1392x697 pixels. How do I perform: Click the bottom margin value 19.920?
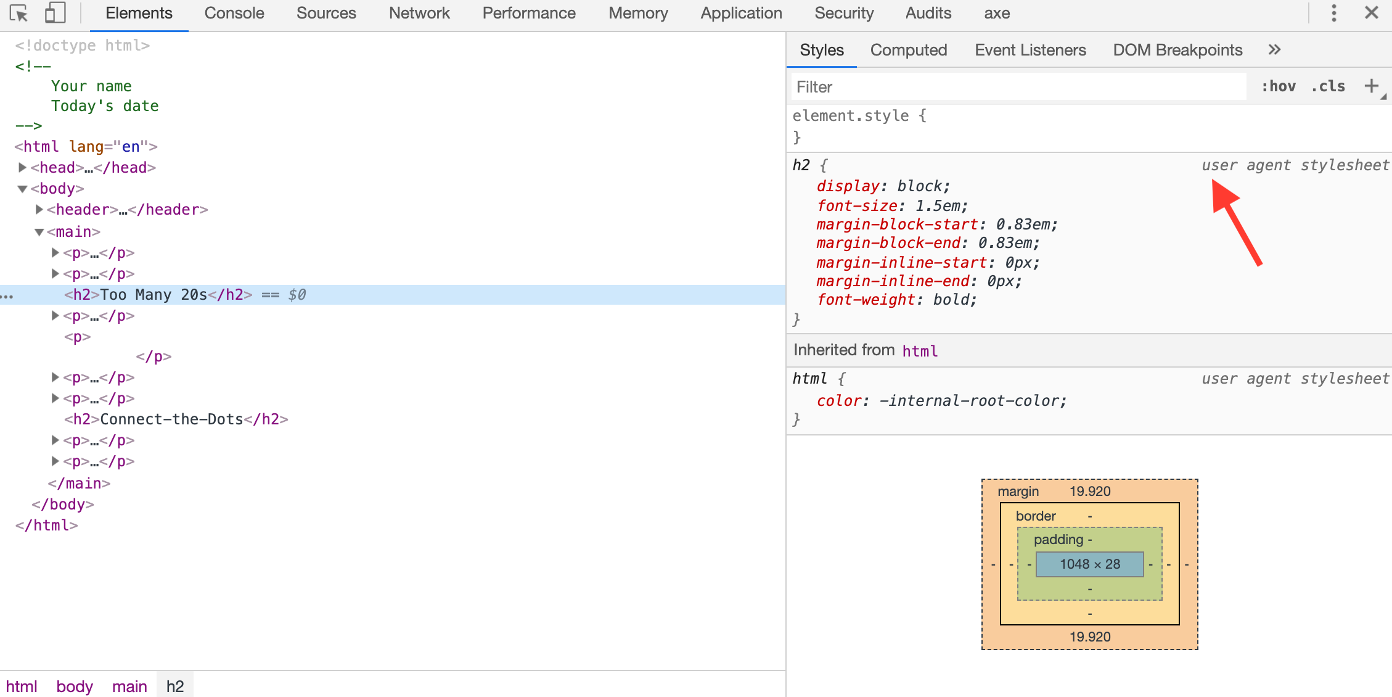1090,637
